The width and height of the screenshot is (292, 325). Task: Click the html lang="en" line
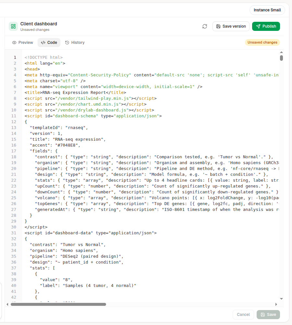click(x=45, y=63)
